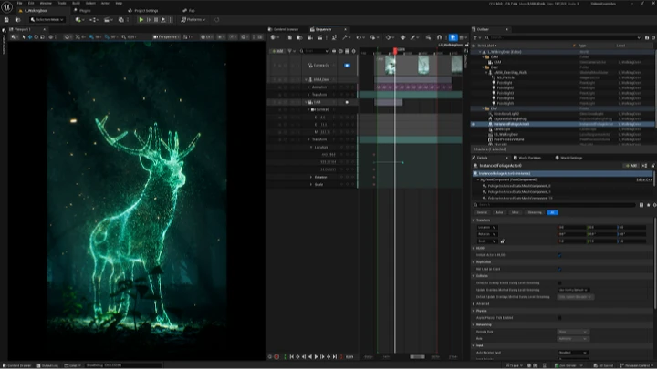Click the Sequencer wrench actions icon
657x369 pixels.
[346, 37]
